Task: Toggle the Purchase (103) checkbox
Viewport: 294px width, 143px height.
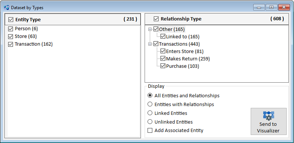Action: pyautogui.click(x=163, y=66)
